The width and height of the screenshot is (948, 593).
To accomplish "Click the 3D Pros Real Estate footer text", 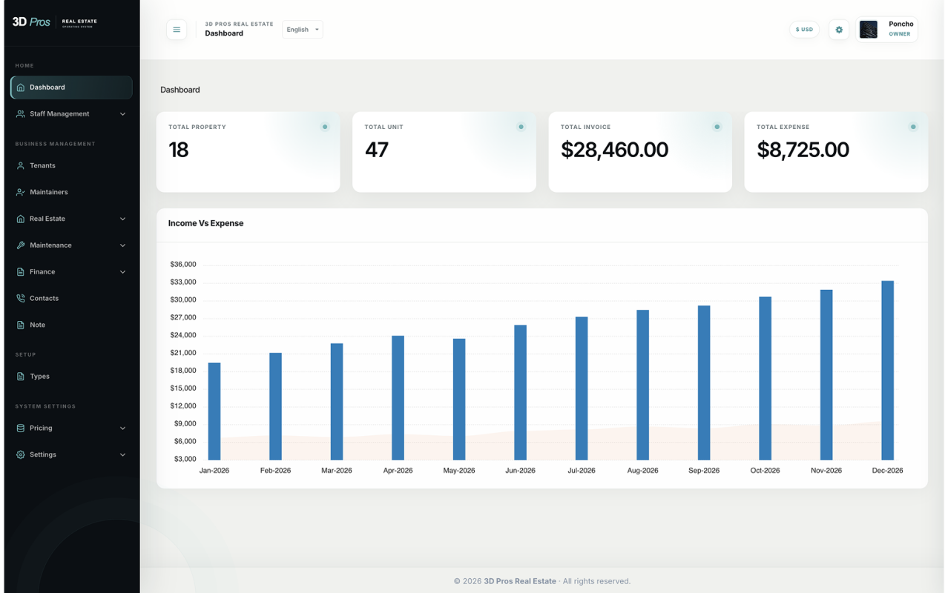I will (x=520, y=581).
